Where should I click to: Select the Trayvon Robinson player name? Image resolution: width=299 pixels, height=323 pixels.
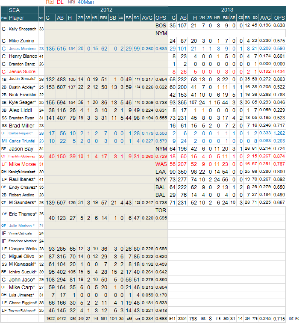pyautogui.click(x=22, y=311)
